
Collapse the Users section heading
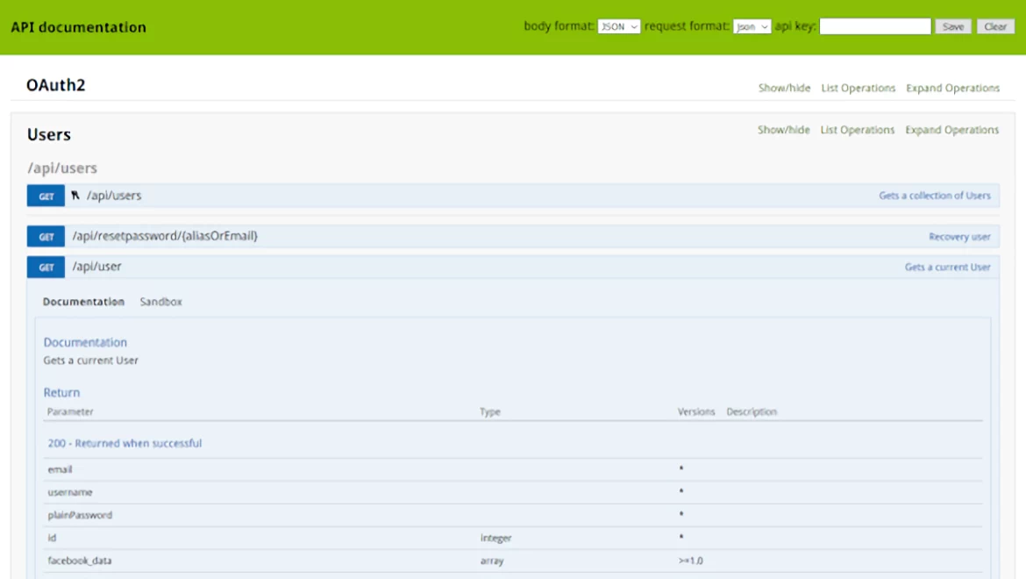point(49,135)
